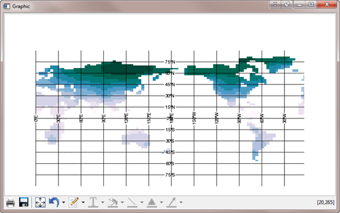Image resolution: width=340 pixels, height=213 pixels.
Task: Select the 60°S latitude label
Action: click(170, 163)
